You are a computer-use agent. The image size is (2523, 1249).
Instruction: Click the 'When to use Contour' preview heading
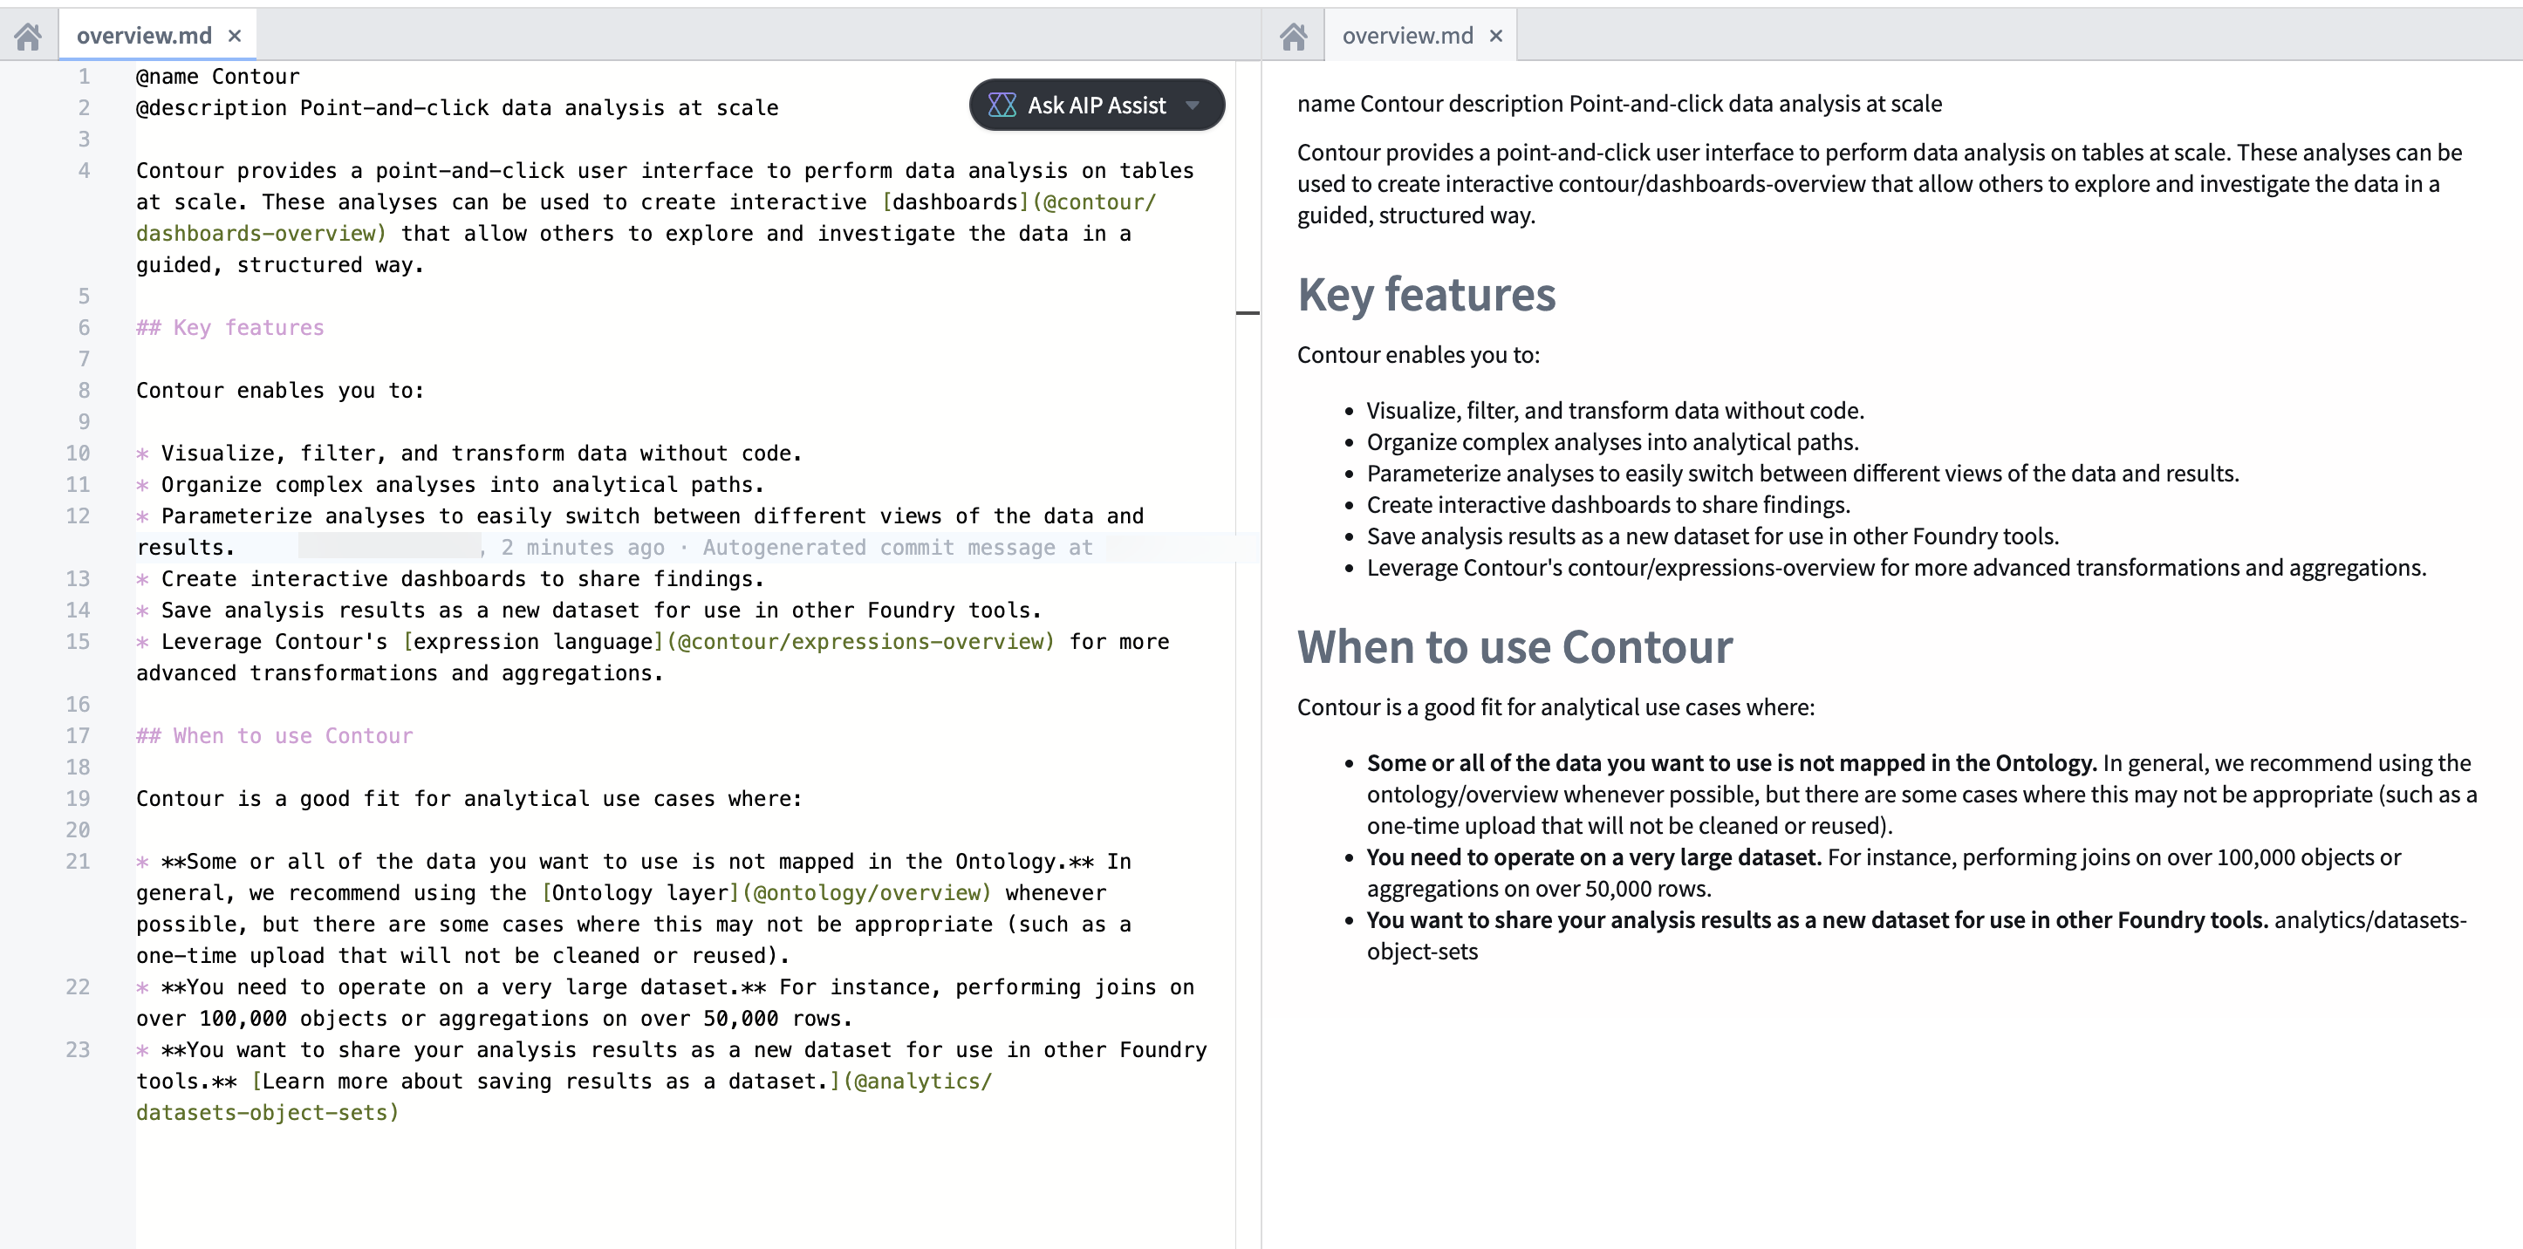1514,646
